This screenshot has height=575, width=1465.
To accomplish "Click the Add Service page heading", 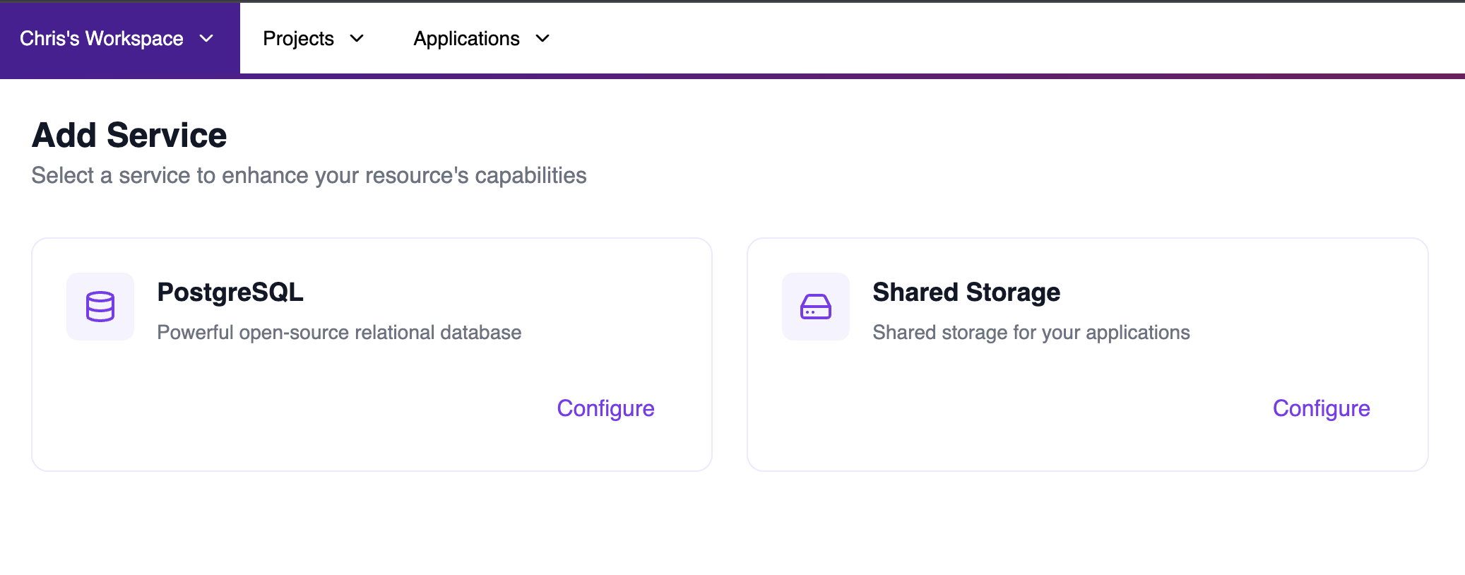I will point(129,135).
